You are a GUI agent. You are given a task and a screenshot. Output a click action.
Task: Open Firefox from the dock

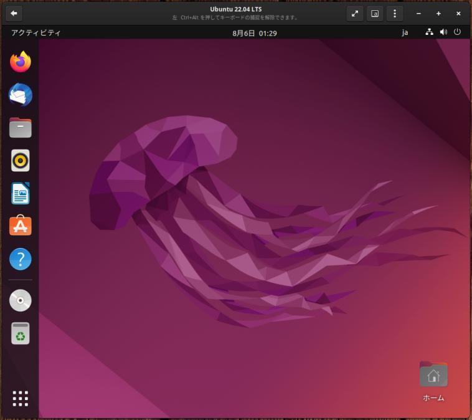tap(20, 62)
